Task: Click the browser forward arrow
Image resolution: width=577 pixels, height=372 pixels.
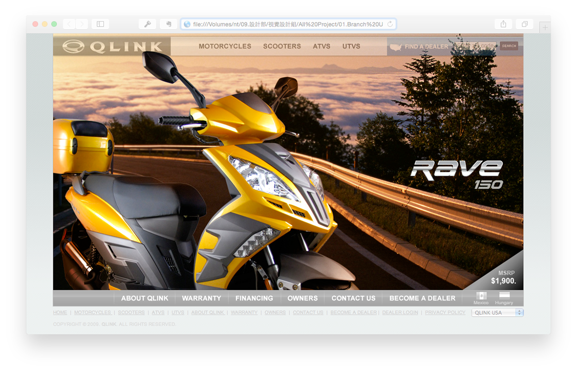Action: coord(82,24)
